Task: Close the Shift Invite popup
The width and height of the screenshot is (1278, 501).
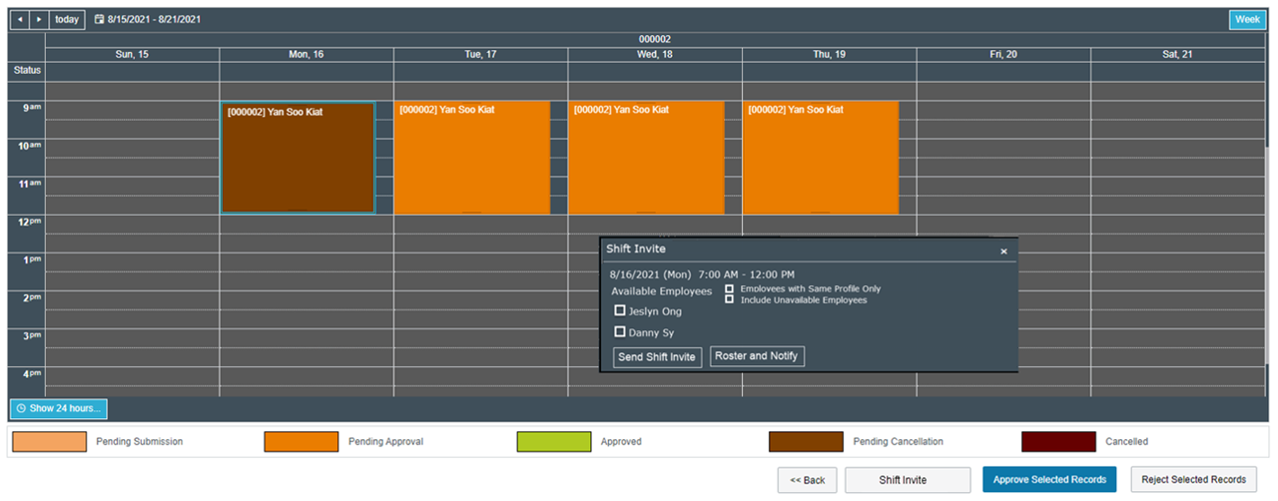Action: click(1004, 251)
